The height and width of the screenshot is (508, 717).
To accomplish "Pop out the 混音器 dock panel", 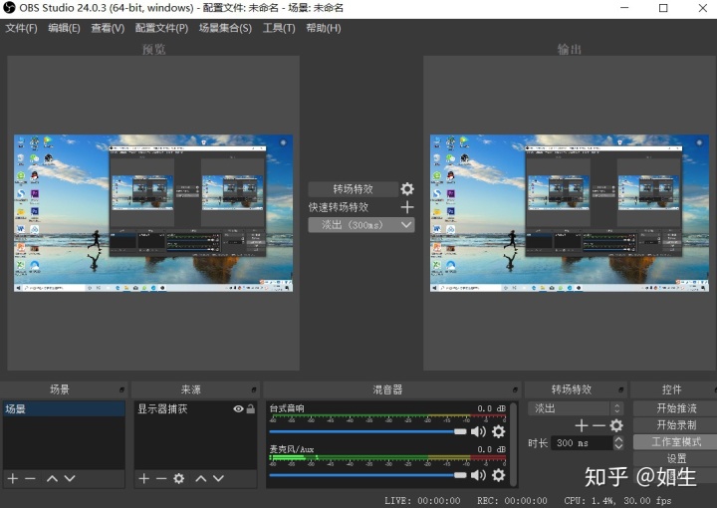I will [x=515, y=390].
